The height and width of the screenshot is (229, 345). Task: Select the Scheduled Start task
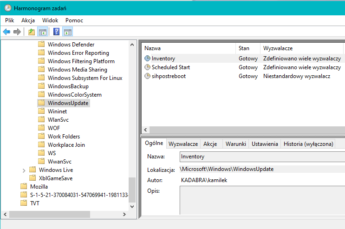(170, 67)
